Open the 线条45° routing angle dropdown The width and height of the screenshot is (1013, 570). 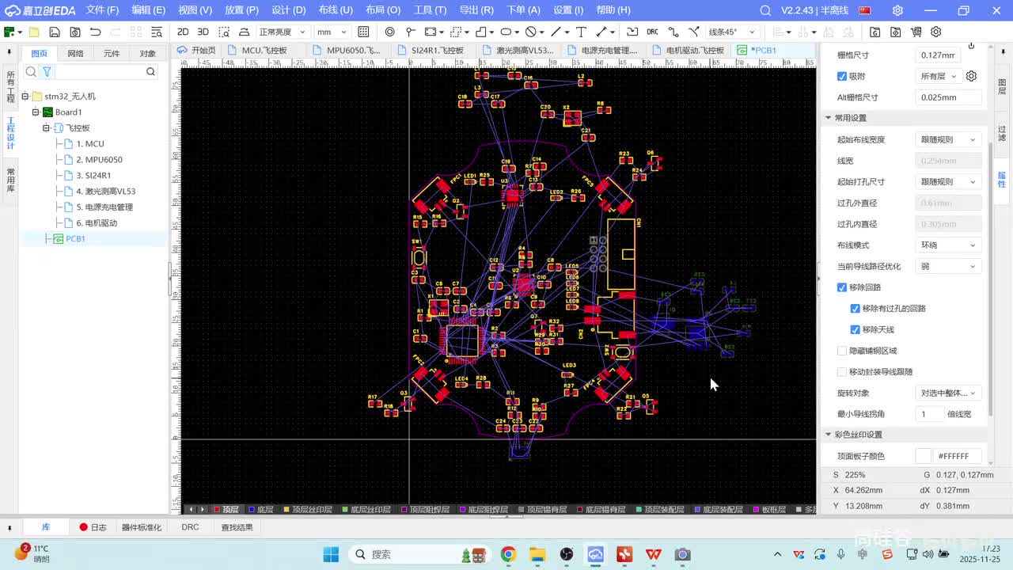731,32
